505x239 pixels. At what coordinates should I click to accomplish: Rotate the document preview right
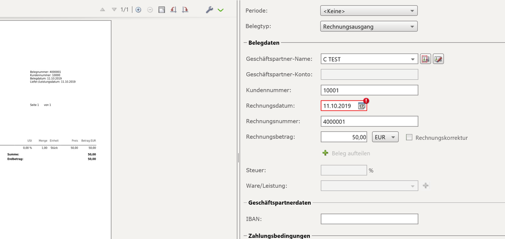point(185,10)
